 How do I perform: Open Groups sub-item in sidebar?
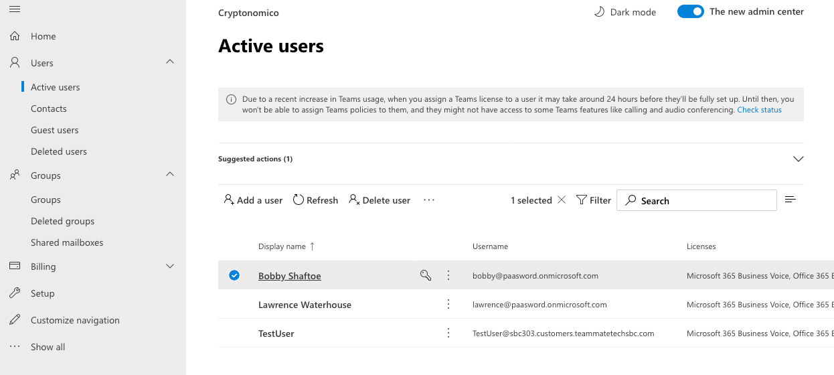[46, 200]
